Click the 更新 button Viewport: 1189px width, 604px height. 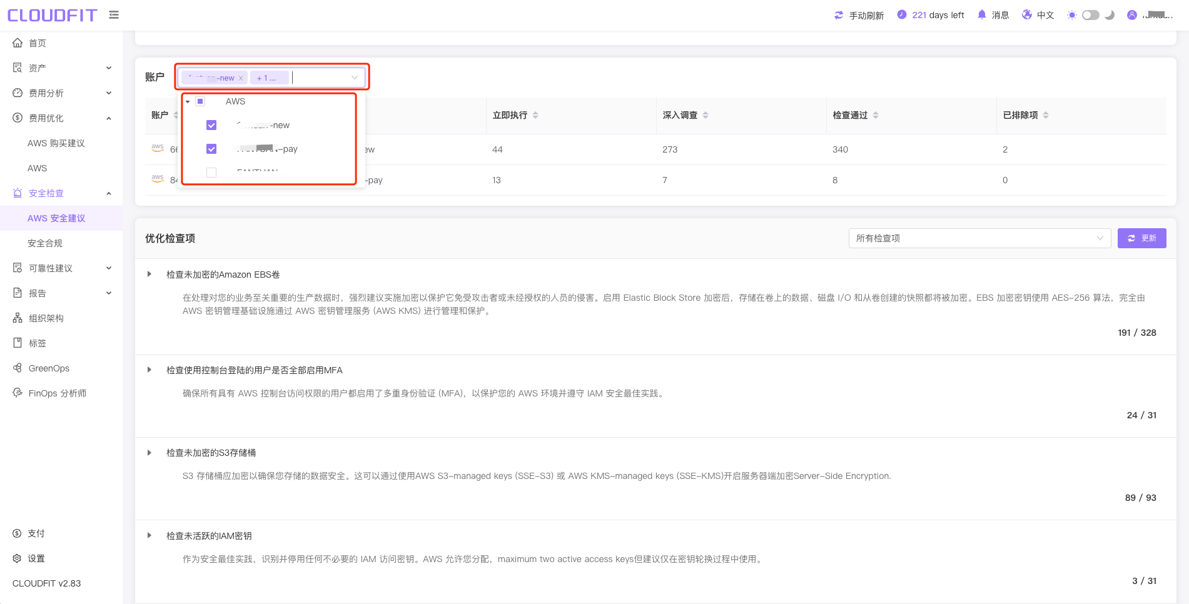point(1141,238)
